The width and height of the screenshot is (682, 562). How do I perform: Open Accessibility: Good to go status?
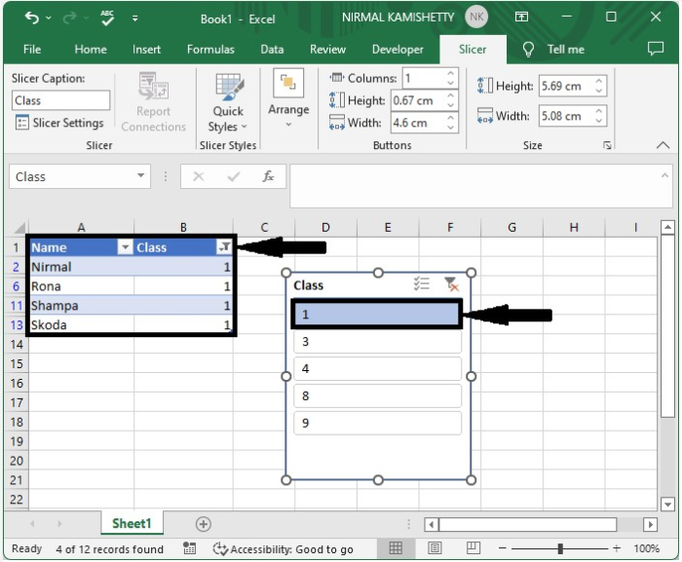[284, 549]
